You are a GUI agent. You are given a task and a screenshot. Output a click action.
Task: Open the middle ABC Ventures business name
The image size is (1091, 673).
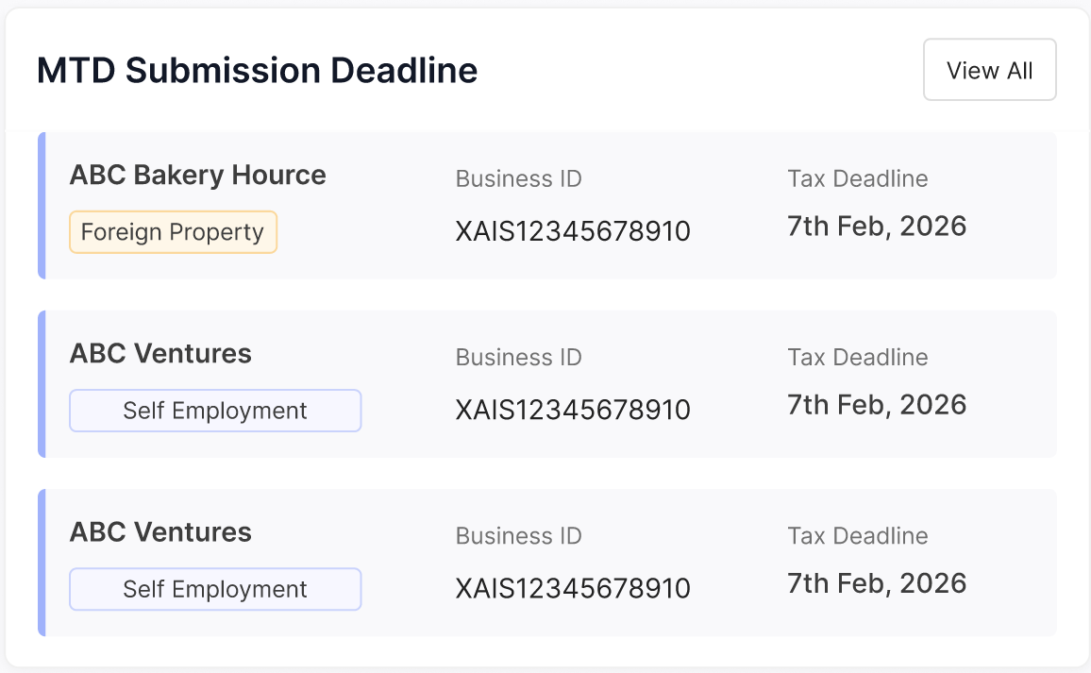point(160,353)
